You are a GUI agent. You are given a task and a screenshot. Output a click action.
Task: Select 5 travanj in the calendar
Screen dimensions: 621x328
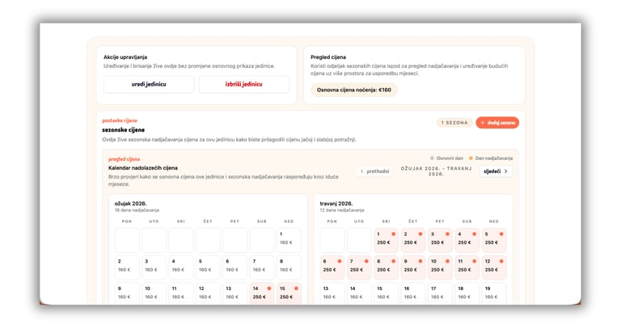coord(493,241)
